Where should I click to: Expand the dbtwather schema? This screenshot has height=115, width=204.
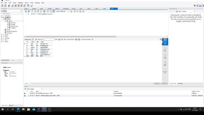coord(2,16)
